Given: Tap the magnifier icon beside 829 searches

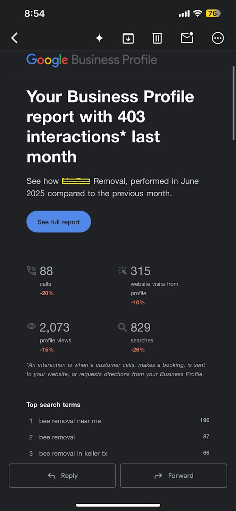Looking at the screenshot, I should click(122, 327).
